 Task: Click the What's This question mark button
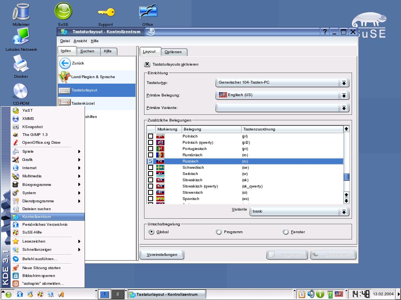325,32
